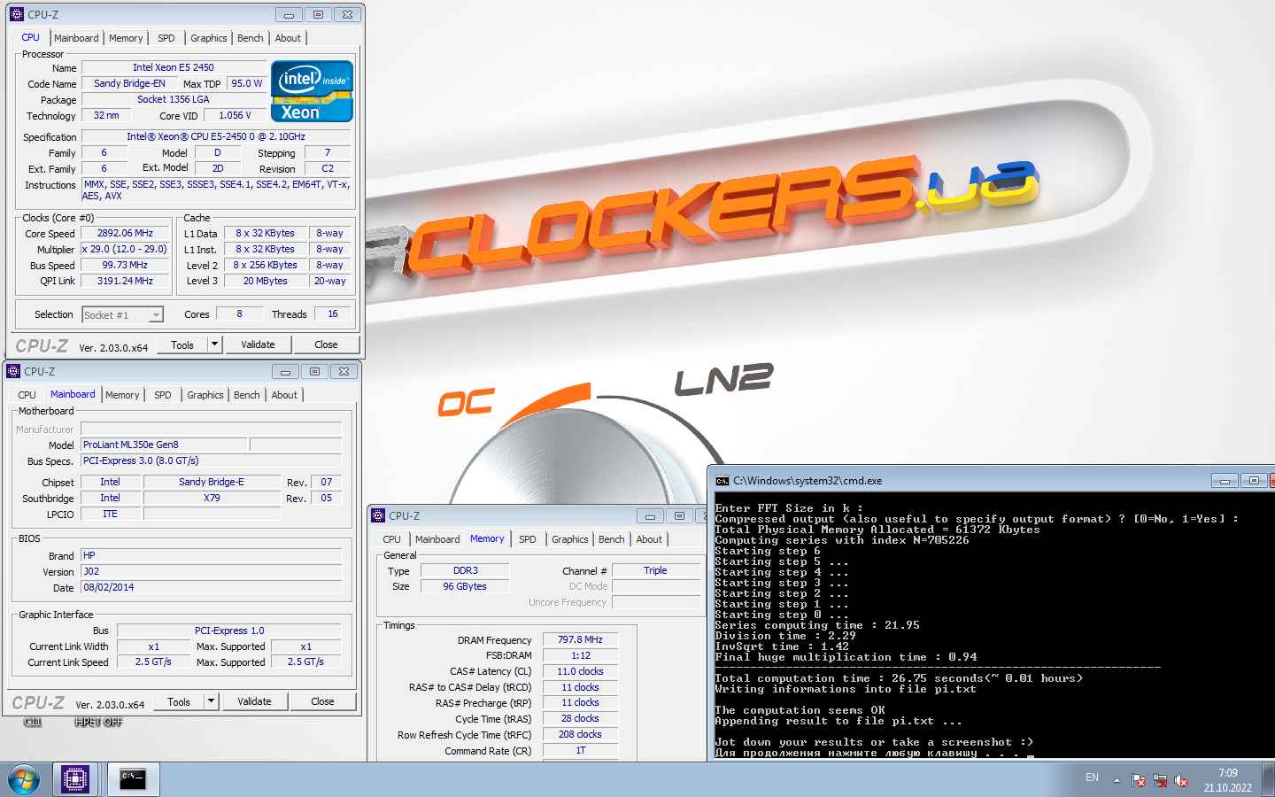The image size is (1275, 797).
Task: Switch to About tab in the Processor window
Action: click(288, 38)
